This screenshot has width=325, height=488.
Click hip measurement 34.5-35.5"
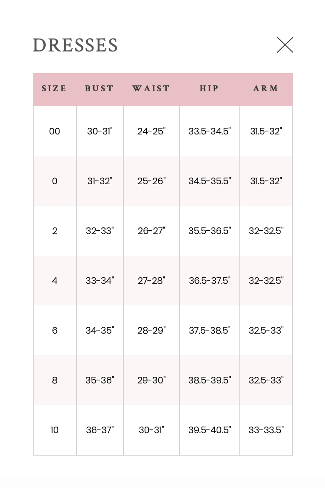point(210,181)
